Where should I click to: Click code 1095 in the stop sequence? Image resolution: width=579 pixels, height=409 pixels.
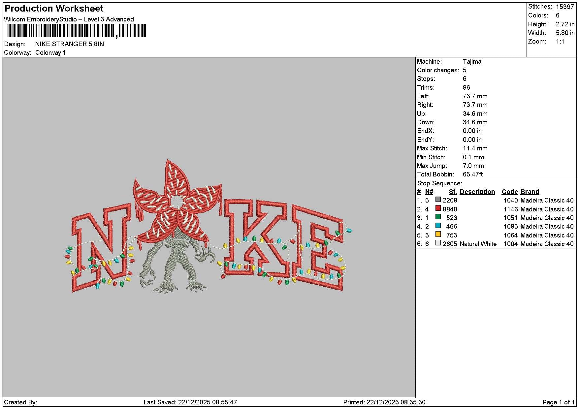tap(510, 227)
